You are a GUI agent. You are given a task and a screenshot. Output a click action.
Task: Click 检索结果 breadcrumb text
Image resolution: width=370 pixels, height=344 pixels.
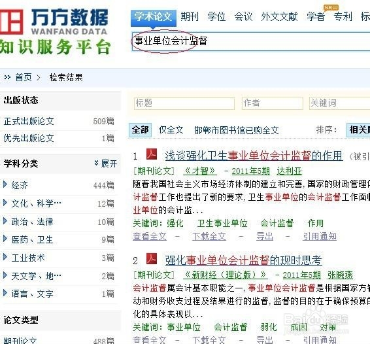tap(66, 77)
